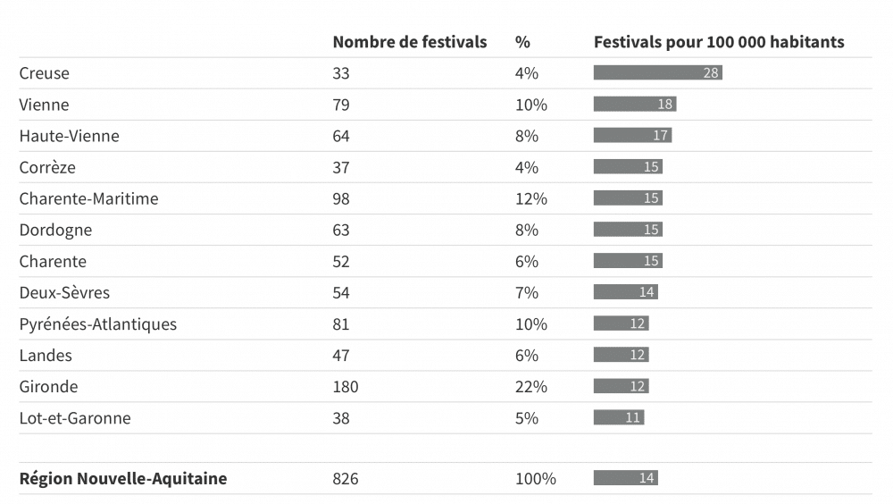Click the Lot-et-Garonne bar showing 11
This screenshot has width=893, height=504.
pyautogui.click(x=618, y=417)
